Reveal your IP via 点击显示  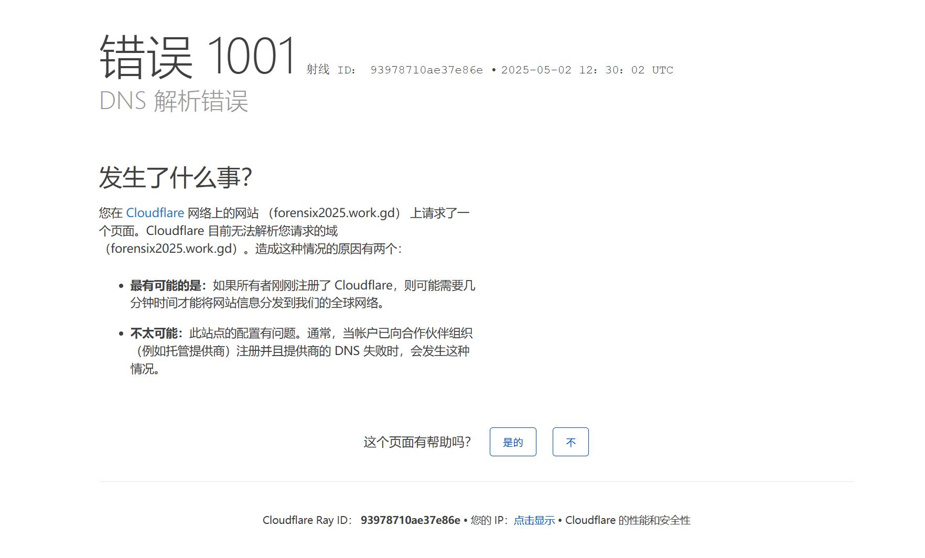[533, 520]
